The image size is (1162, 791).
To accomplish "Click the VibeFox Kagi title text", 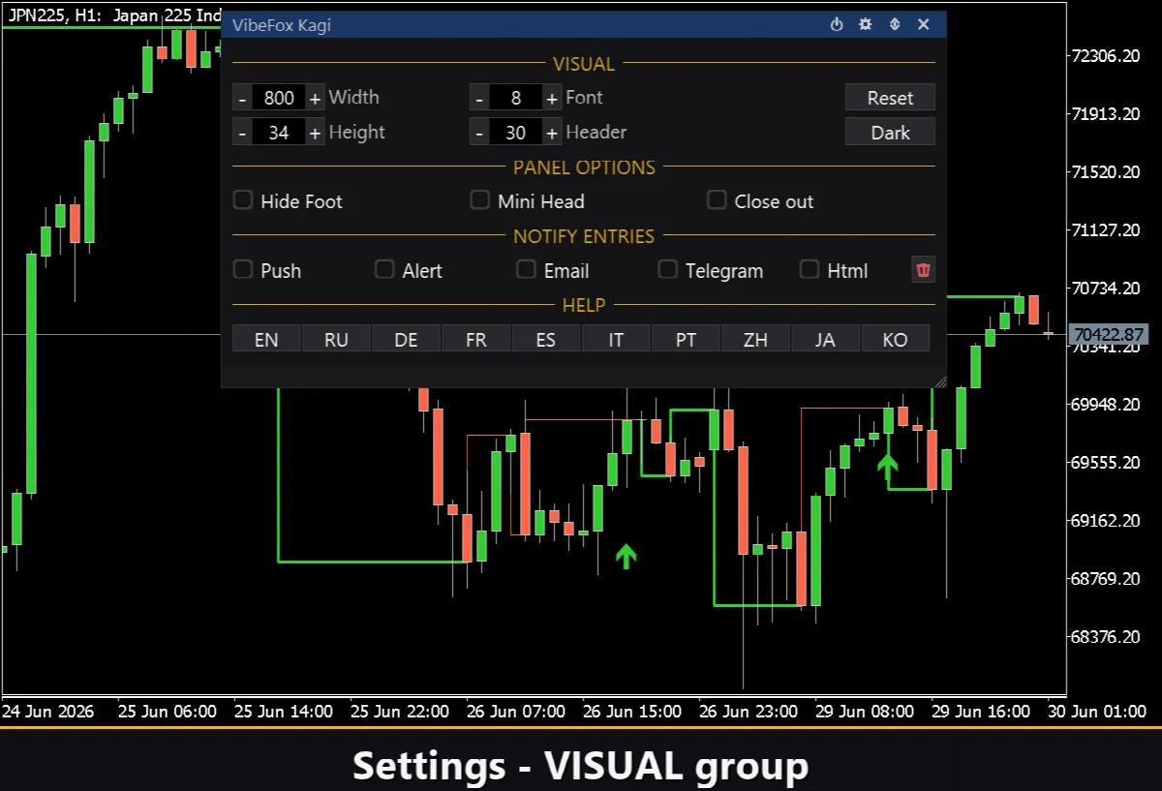I will click(282, 24).
